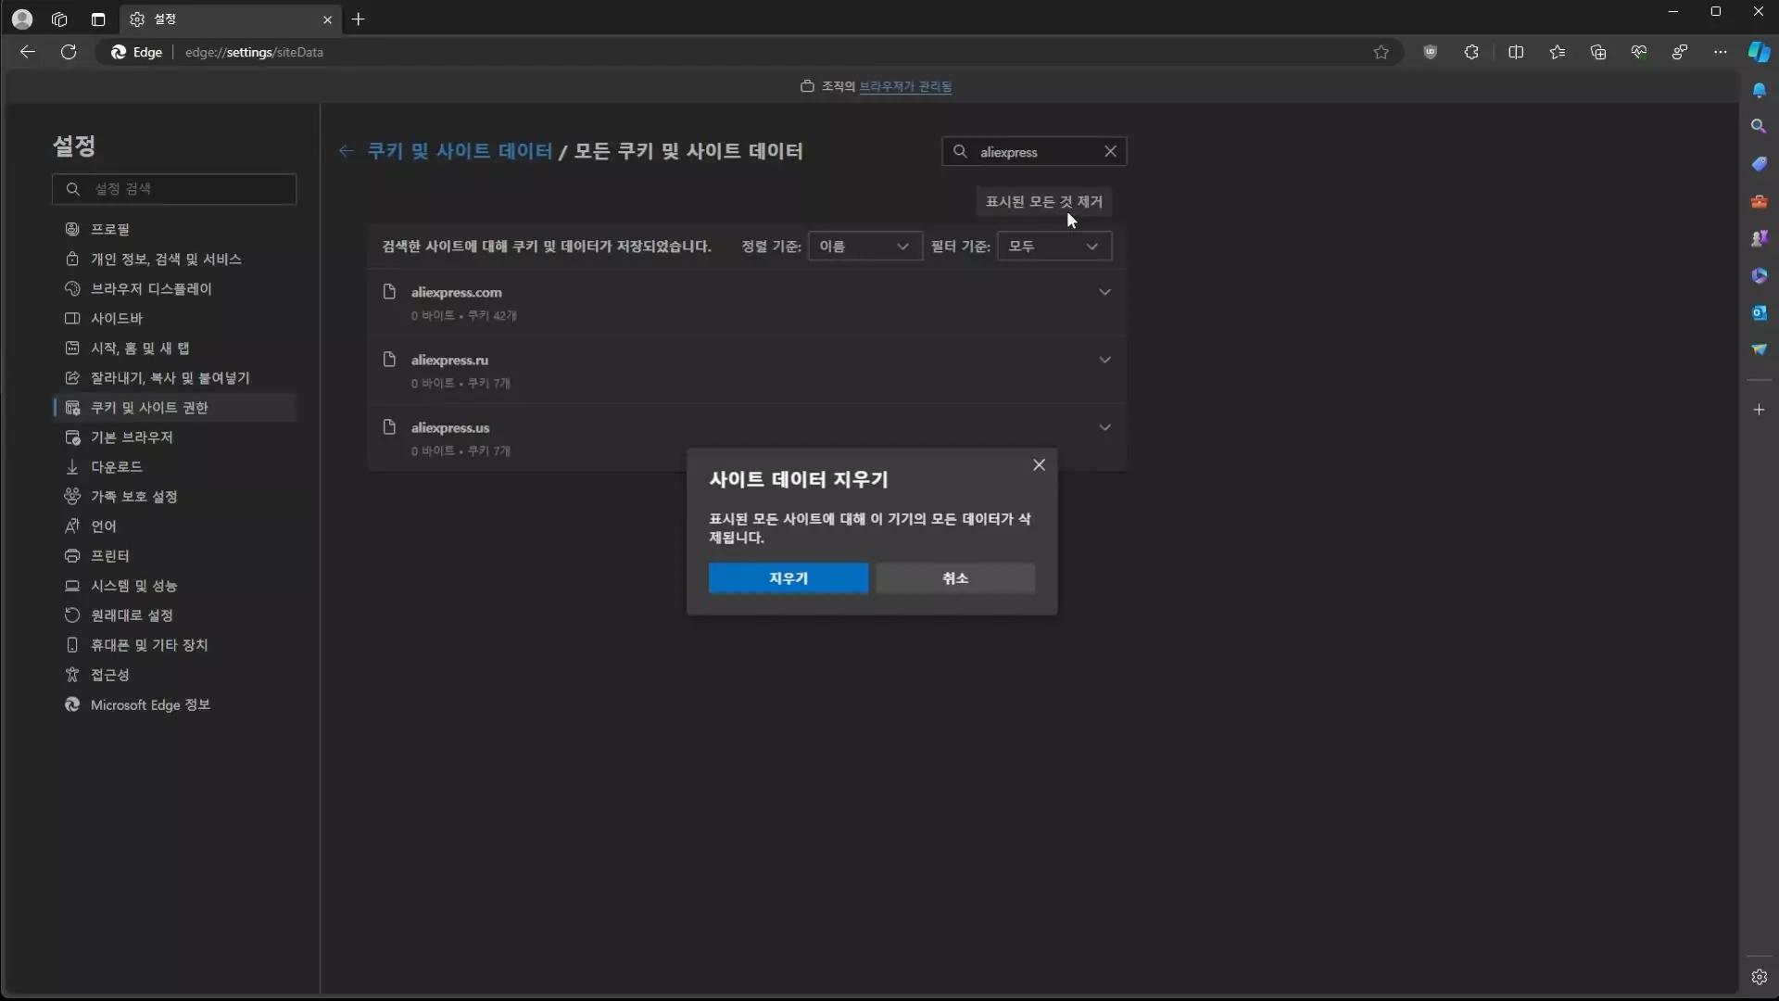Click the 브라우저가 관리됨 link

[905, 86]
